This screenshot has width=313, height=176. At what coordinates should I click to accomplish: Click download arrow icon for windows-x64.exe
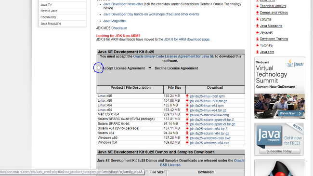(187, 143)
